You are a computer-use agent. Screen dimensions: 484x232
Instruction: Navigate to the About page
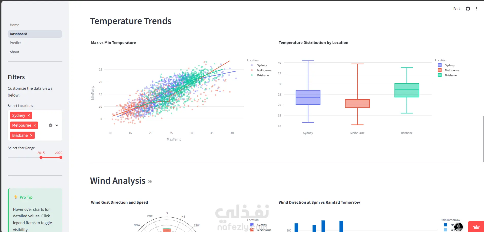[14, 52]
